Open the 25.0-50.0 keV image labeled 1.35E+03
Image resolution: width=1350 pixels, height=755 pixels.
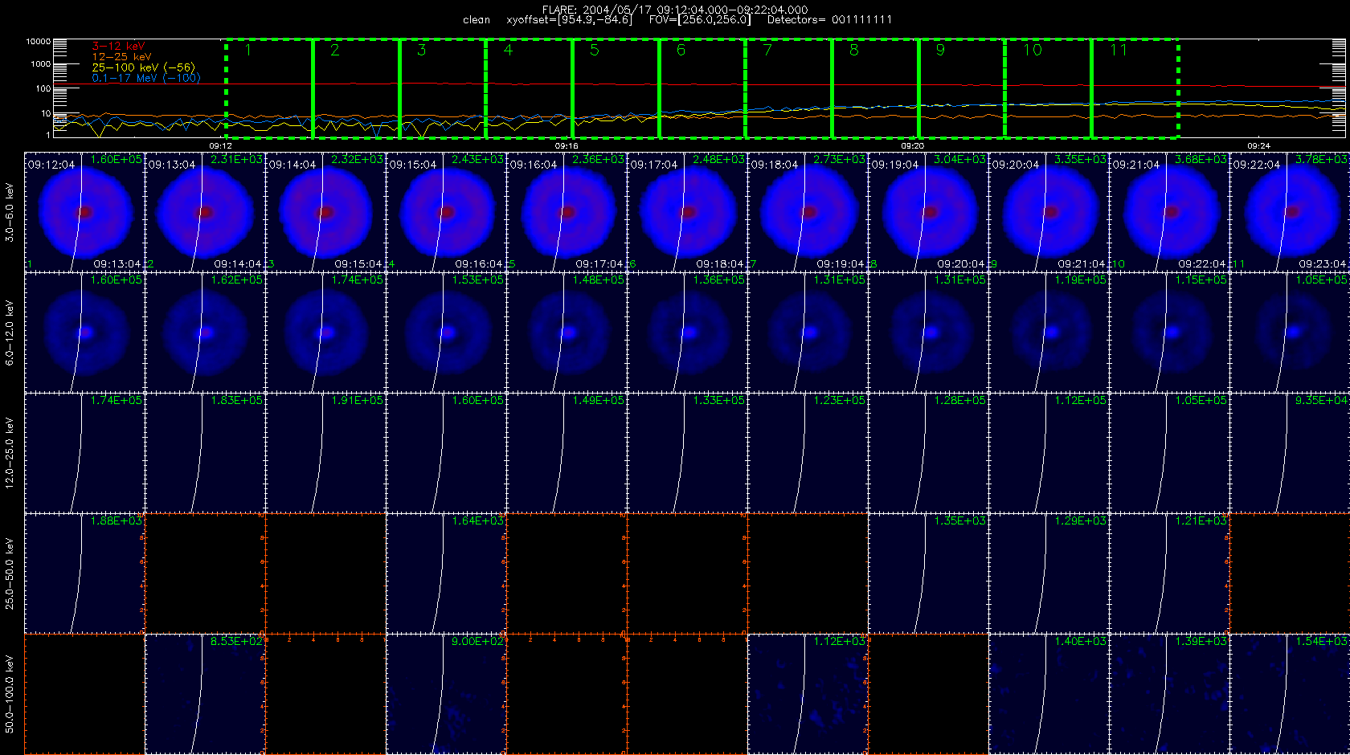(928, 573)
